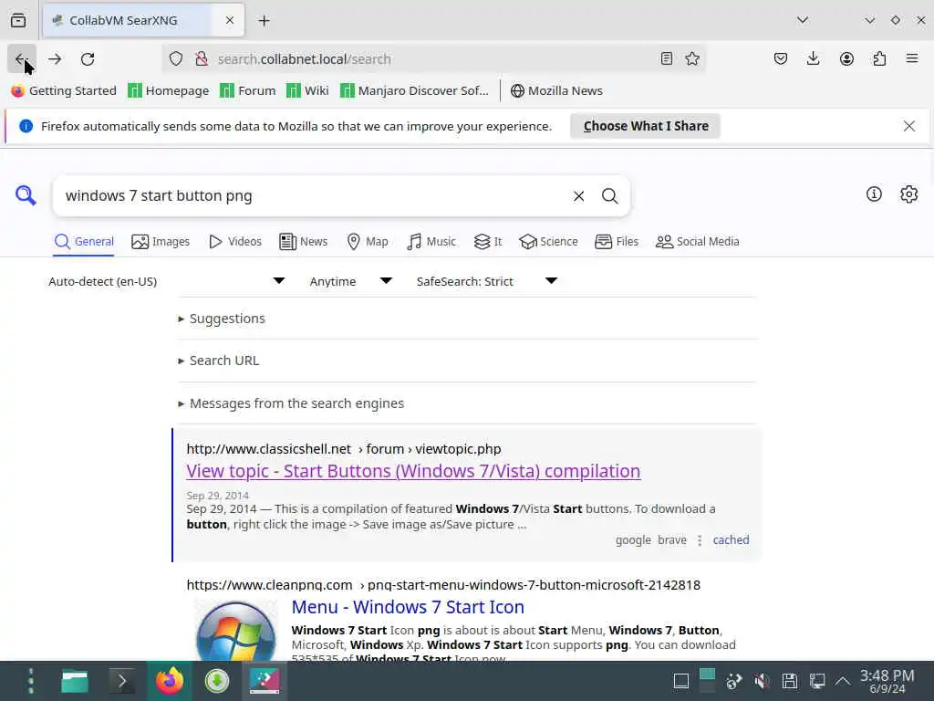Open cached version of classicshell result
The image size is (934, 701).
click(731, 540)
